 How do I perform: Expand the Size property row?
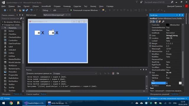[150, 73]
